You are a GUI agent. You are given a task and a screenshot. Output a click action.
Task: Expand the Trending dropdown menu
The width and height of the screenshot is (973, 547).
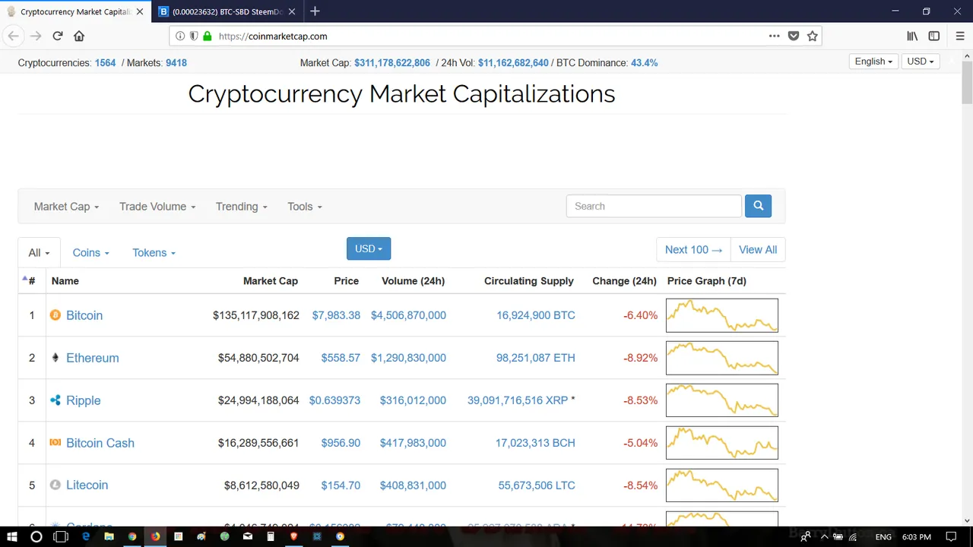tap(241, 207)
